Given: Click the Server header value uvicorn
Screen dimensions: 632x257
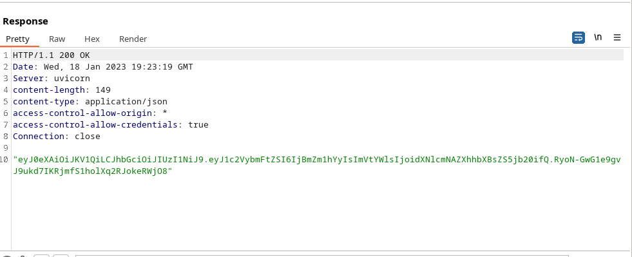Looking at the screenshot, I should tap(72, 78).
